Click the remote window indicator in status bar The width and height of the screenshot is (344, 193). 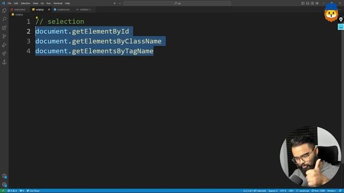pyautogui.click(x=3, y=191)
